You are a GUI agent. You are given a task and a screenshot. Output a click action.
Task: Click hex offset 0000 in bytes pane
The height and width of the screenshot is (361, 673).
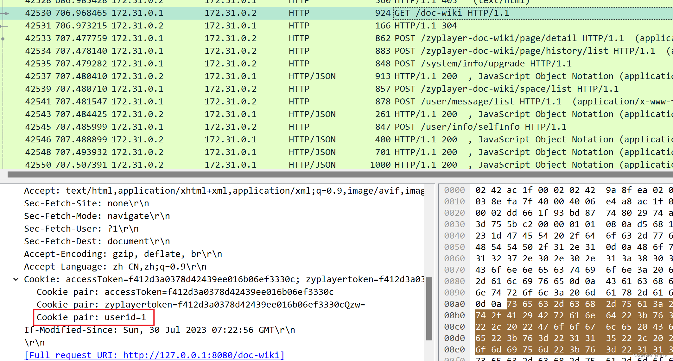click(454, 190)
